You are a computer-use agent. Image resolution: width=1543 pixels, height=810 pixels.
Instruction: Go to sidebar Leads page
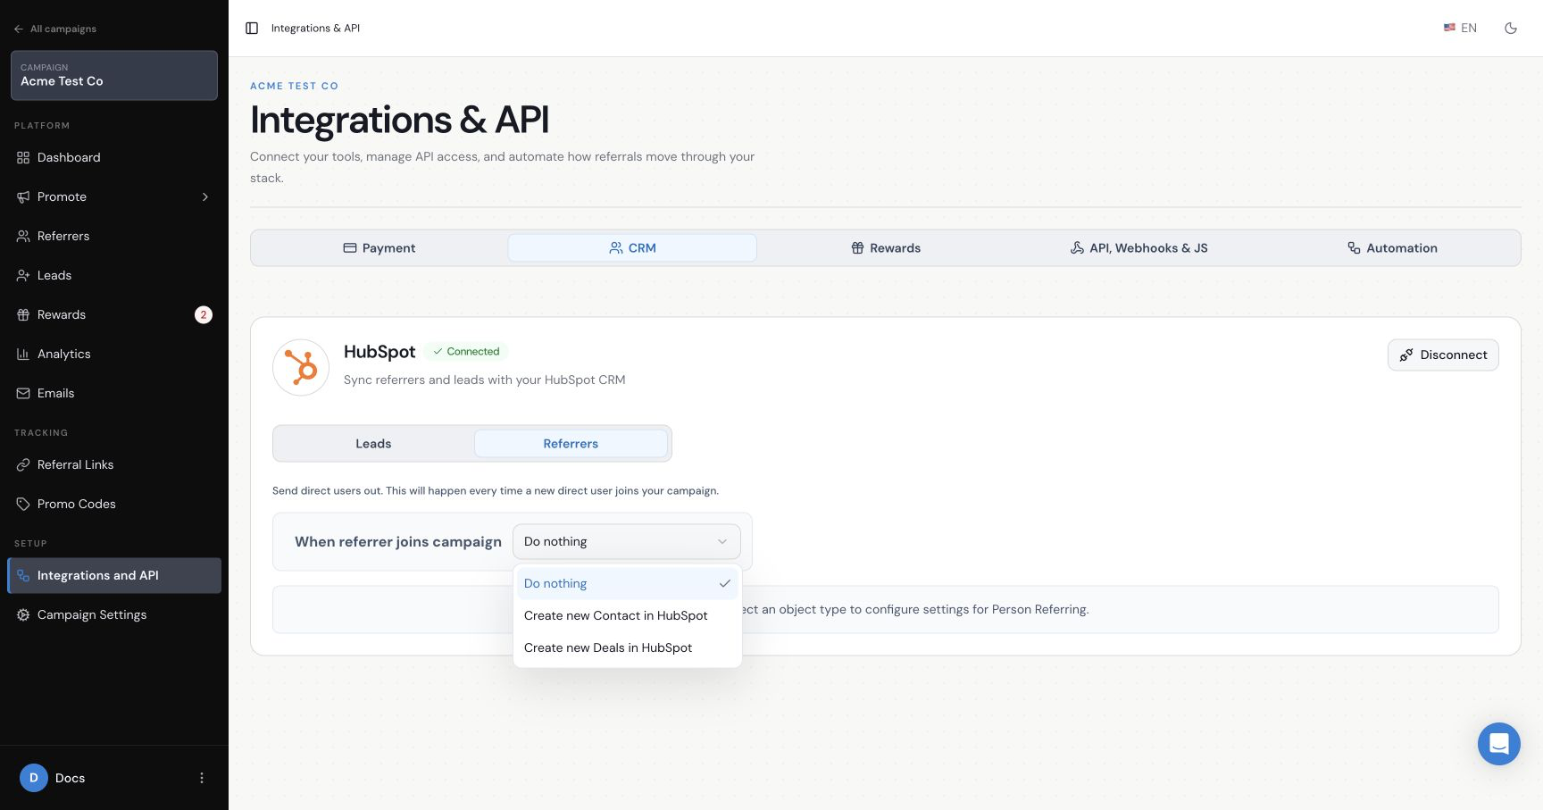pos(114,275)
